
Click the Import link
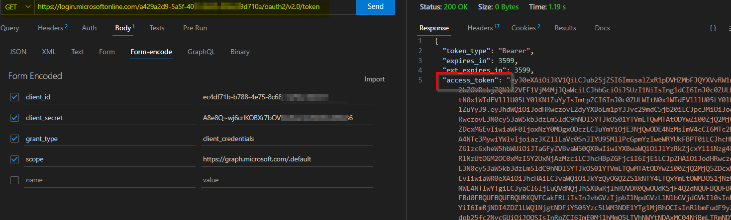click(374, 79)
